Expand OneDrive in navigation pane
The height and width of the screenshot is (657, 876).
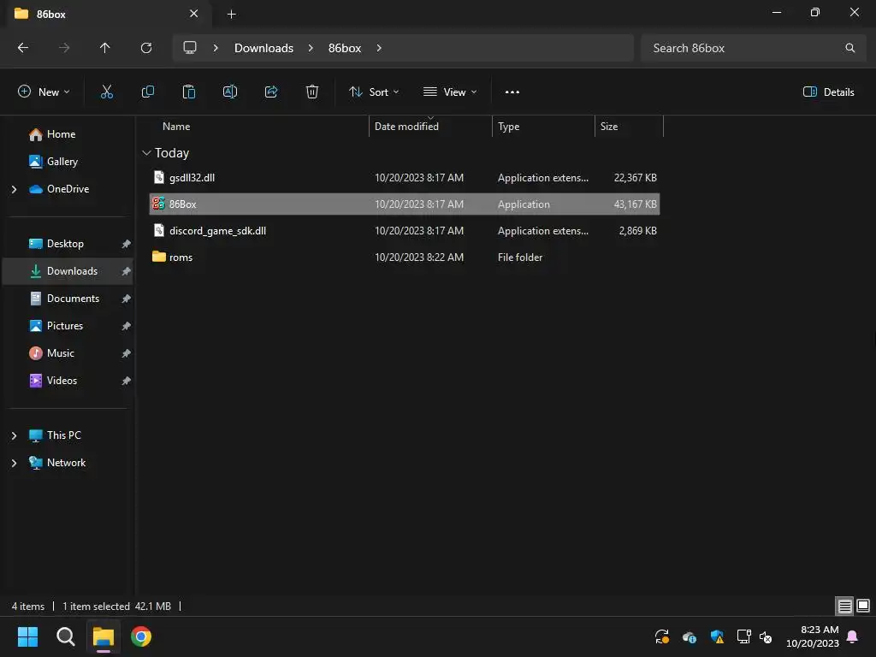coord(14,189)
